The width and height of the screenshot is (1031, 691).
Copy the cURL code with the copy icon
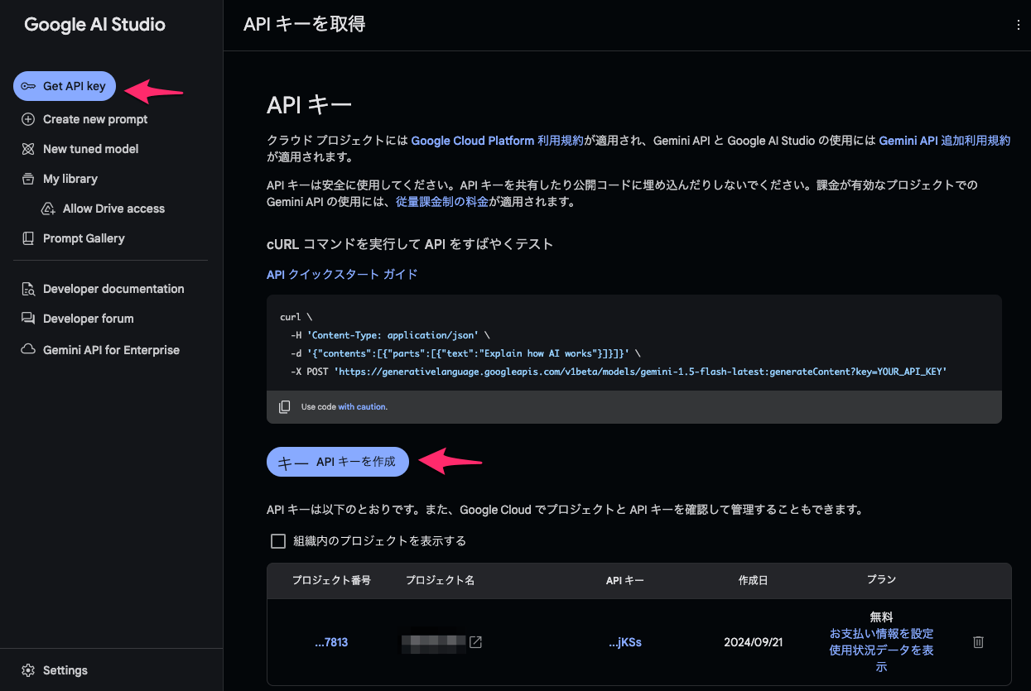[284, 406]
